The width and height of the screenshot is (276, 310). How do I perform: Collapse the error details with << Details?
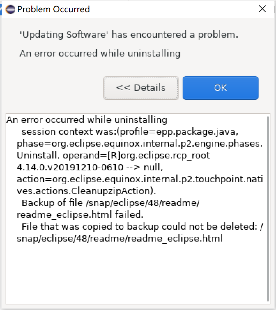[x=141, y=88]
